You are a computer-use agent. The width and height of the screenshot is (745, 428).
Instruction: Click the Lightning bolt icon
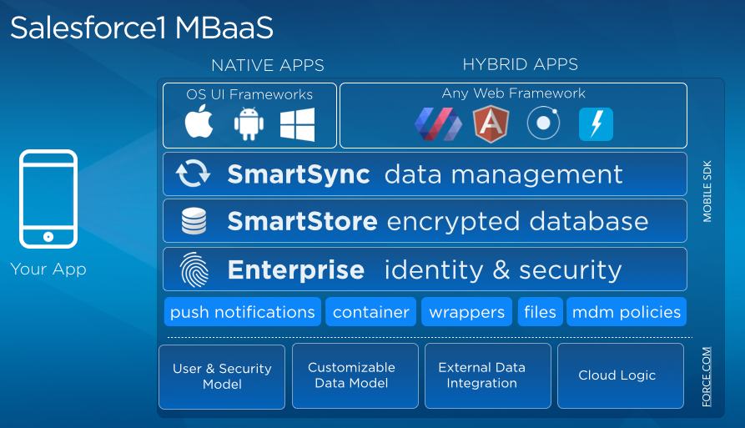596,124
